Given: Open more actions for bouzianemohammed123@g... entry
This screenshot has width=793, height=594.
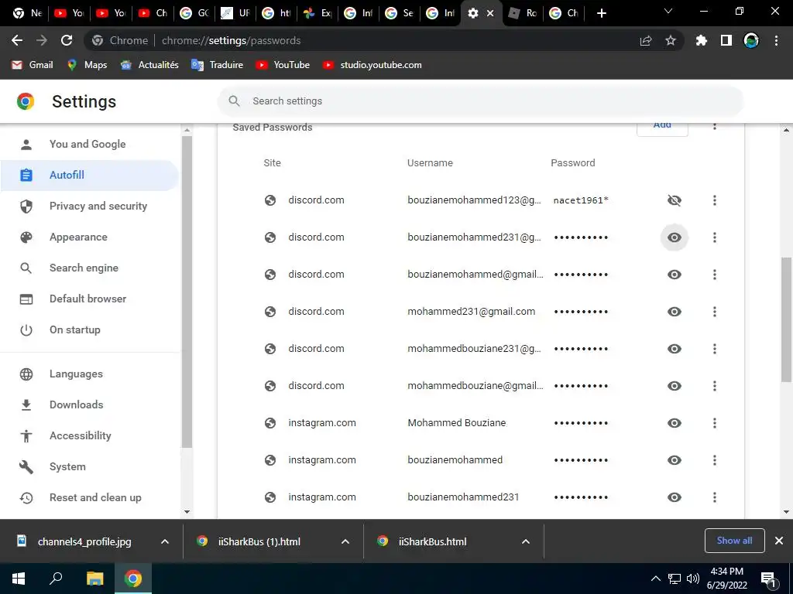Looking at the screenshot, I should point(715,200).
